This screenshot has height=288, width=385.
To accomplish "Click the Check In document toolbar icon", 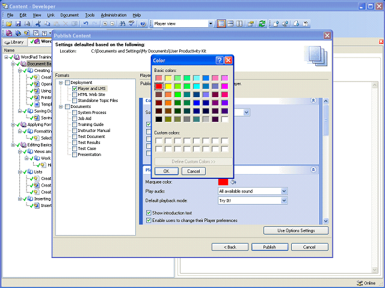I will click(x=276, y=24).
